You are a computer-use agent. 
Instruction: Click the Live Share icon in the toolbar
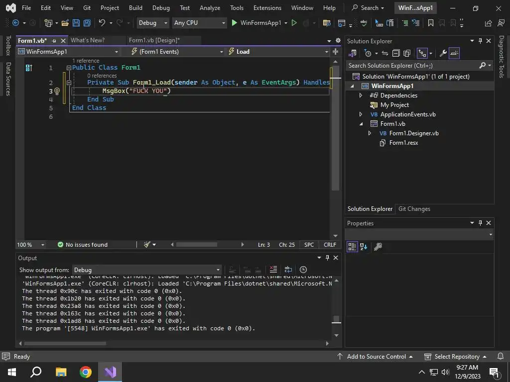[488, 23]
